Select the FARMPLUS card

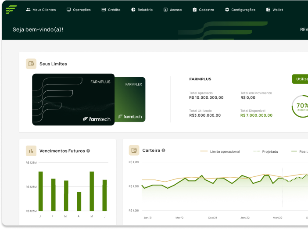(x=73, y=100)
